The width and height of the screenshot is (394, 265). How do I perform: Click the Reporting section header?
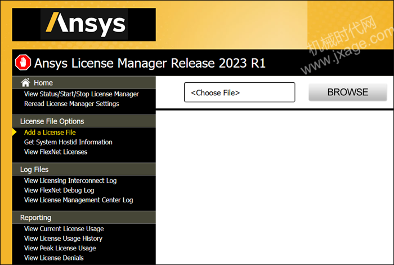click(84, 218)
